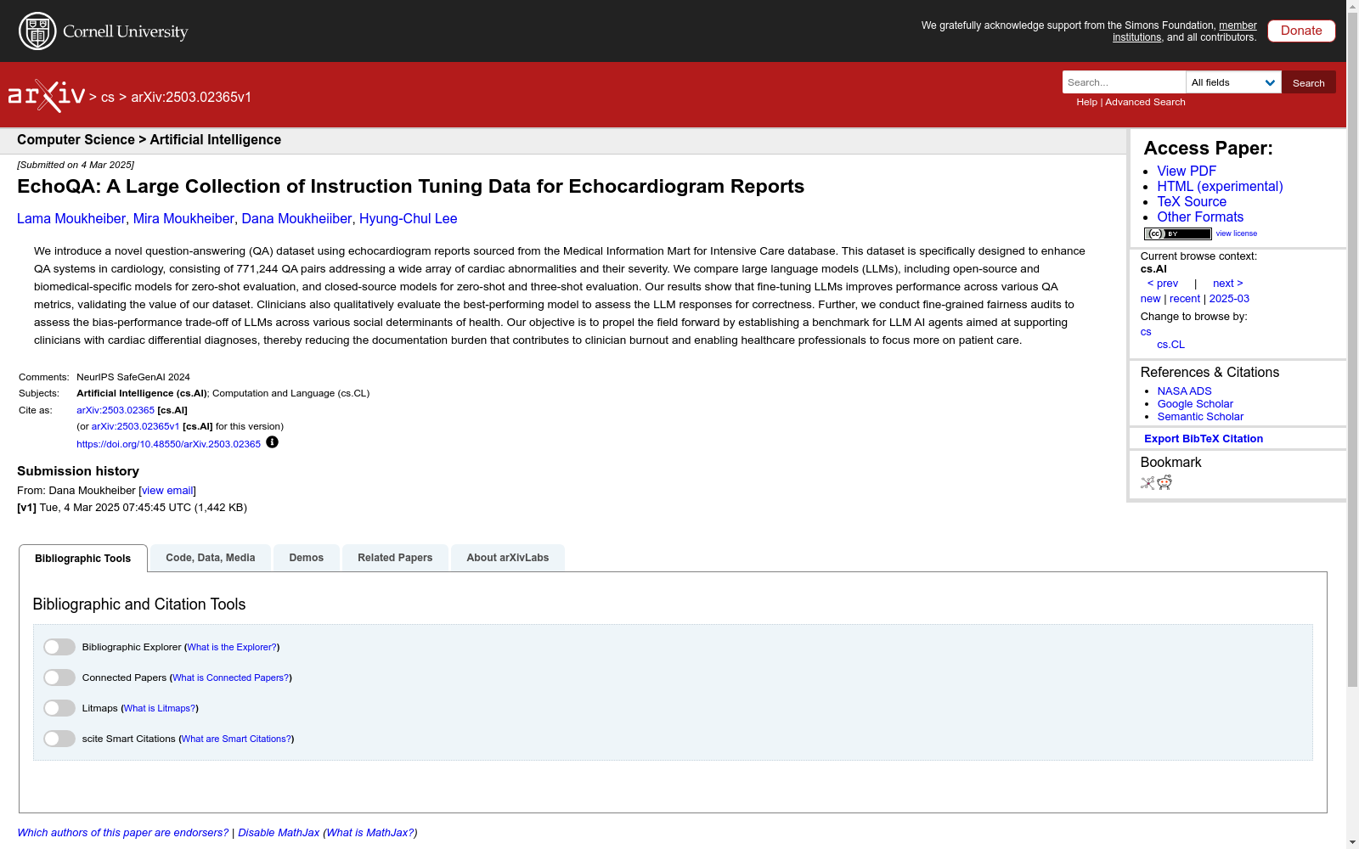This screenshot has height=849, width=1359.
Task: Open the All fields search dropdown
Action: (x=1233, y=82)
